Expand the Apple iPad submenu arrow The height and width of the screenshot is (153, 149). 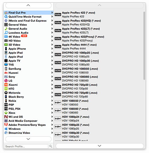52,53
